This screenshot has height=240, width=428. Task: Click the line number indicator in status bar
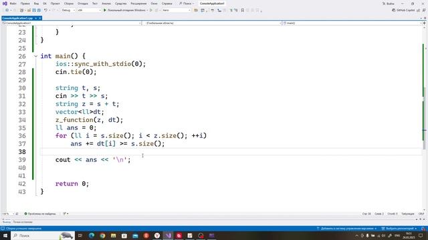click(366, 213)
